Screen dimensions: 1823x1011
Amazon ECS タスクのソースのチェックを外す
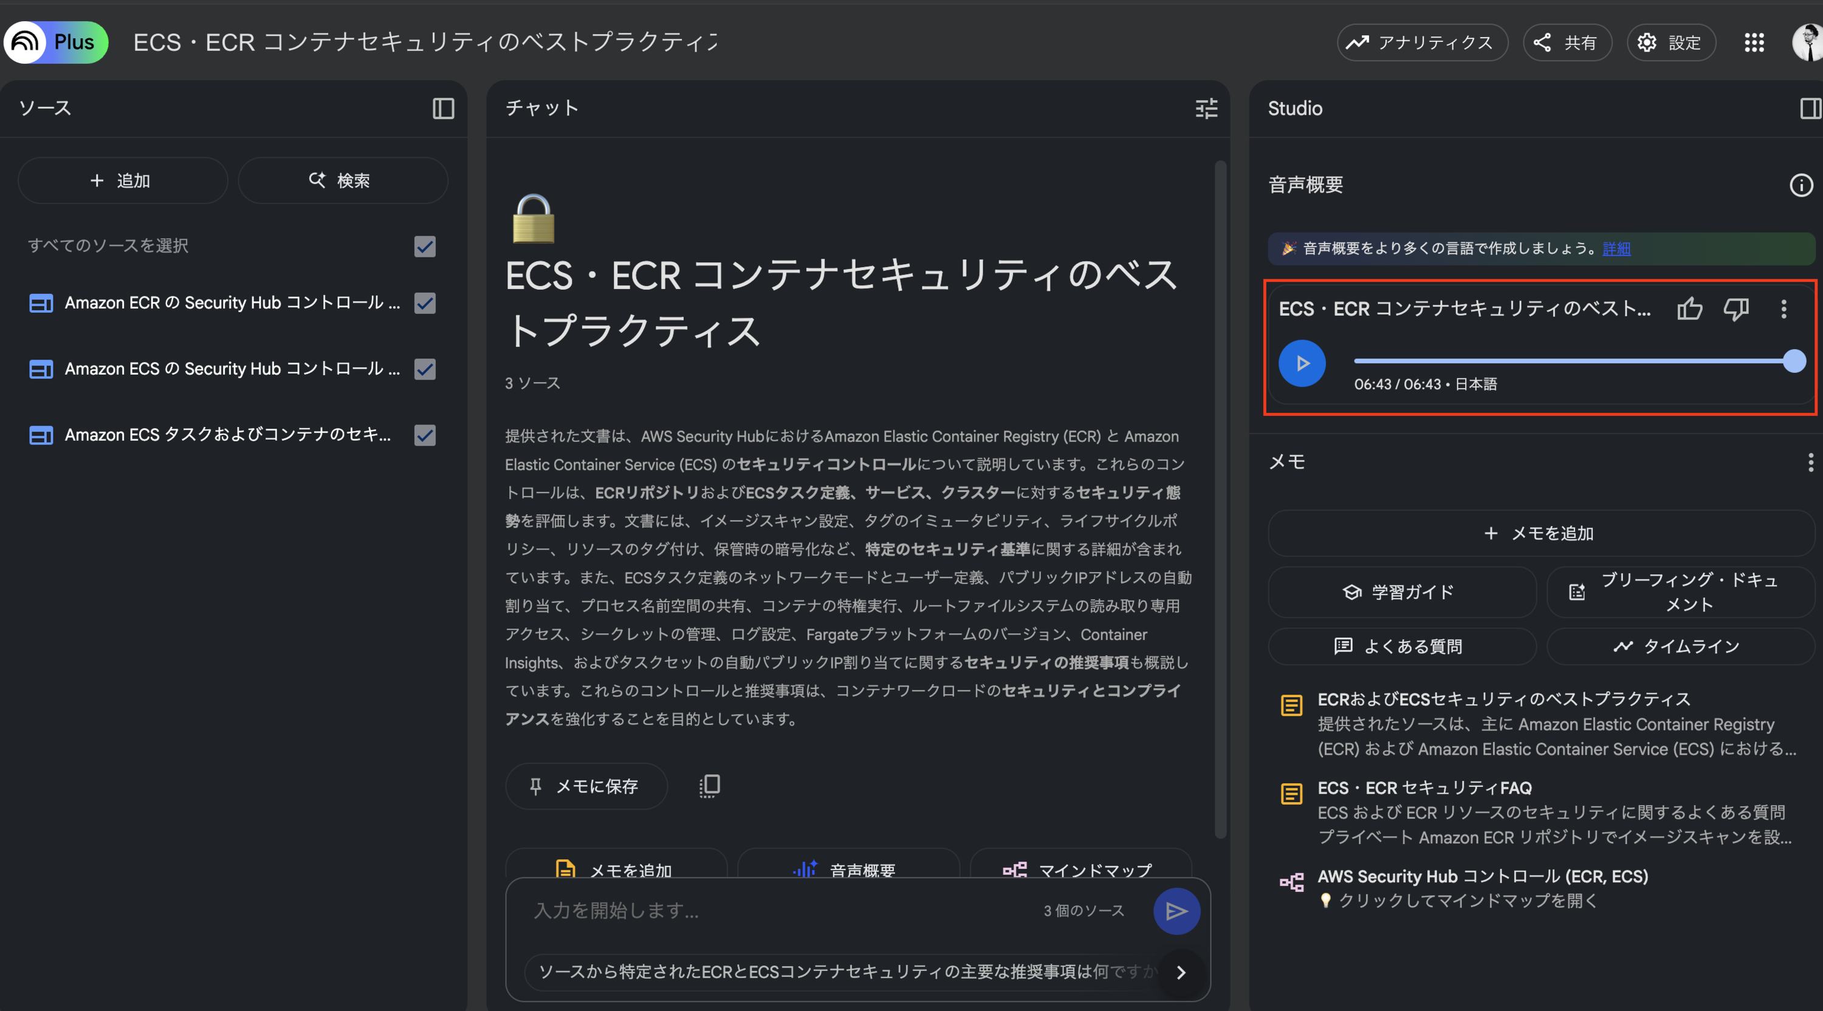click(x=425, y=435)
